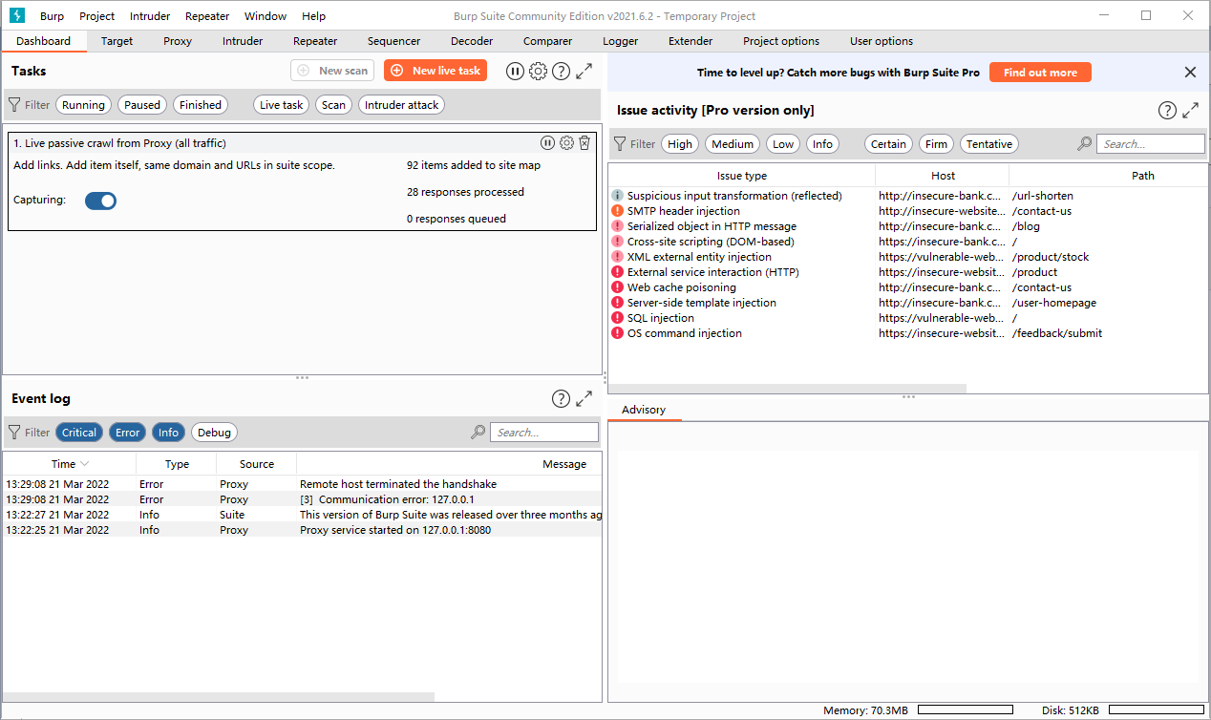
Task: Expand the Tasks panel to full view
Action: pyautogui.click(x=584, y=71)
